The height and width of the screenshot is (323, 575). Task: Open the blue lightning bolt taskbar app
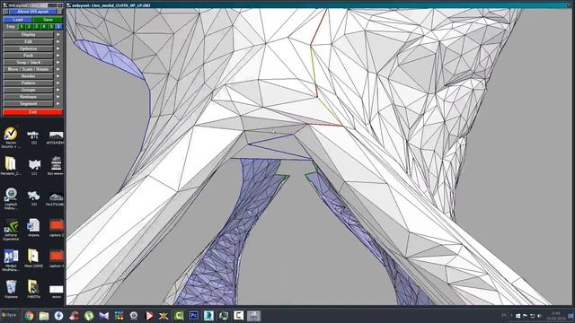coord(58,316)
